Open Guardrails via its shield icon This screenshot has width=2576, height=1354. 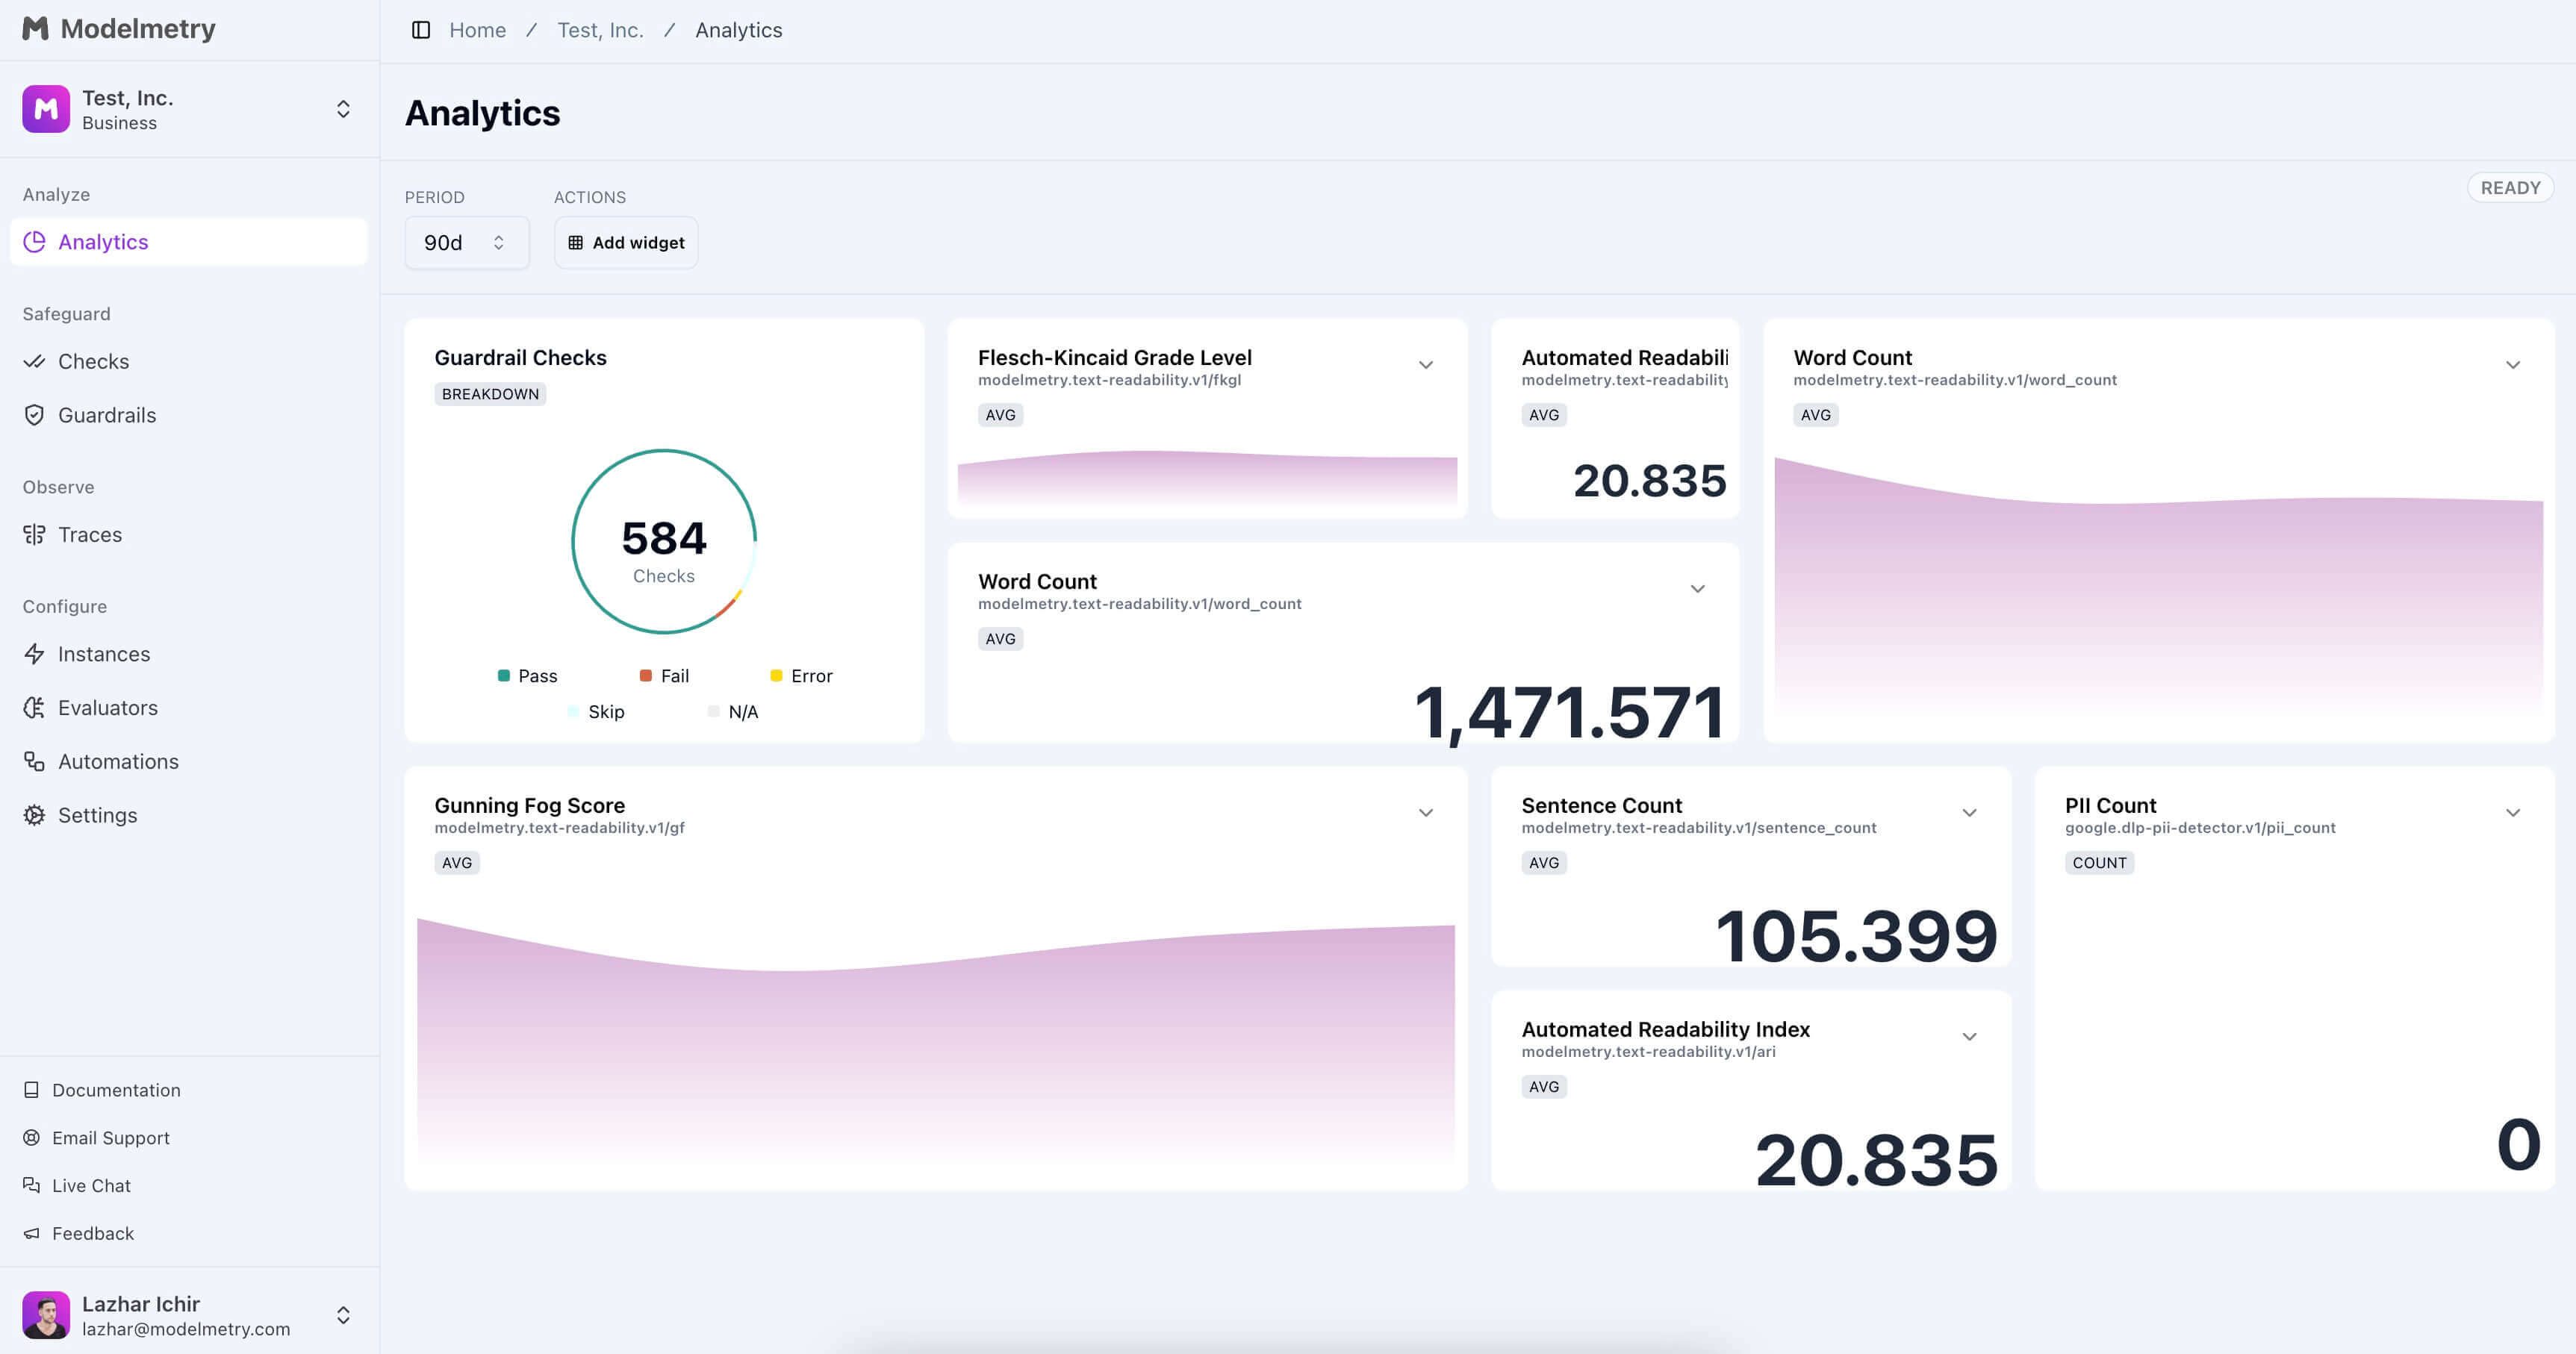[x=34, y=415]
